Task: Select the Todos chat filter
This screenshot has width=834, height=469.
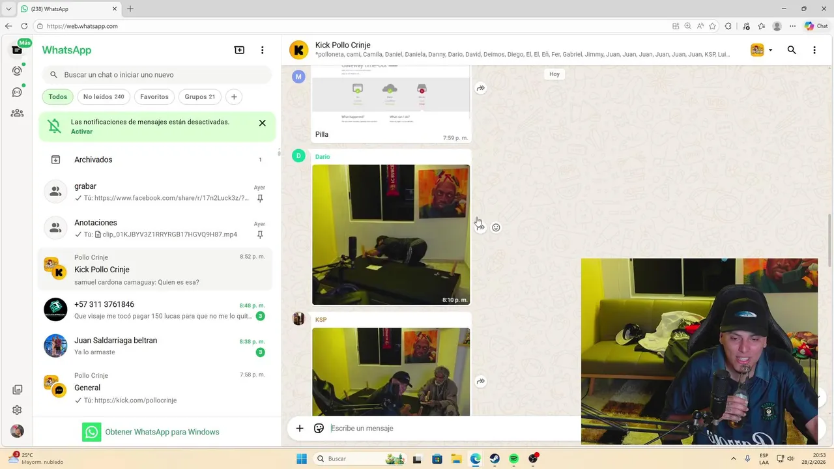Action: (x=57, y=96)
